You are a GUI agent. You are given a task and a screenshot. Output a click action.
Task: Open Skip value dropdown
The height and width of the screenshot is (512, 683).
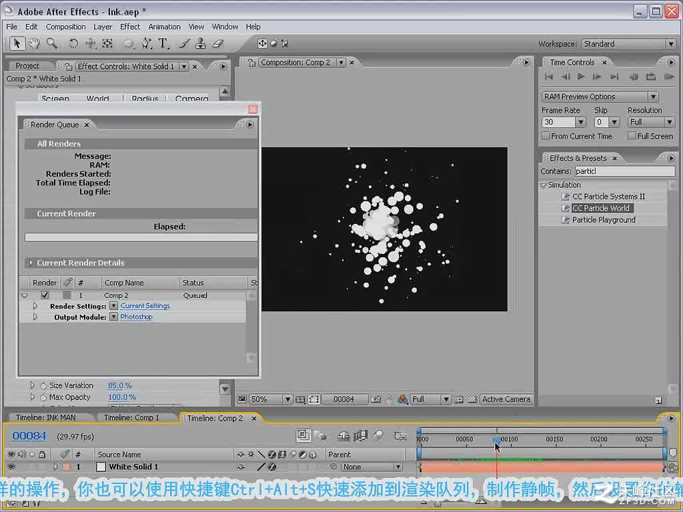coord(614,123)
